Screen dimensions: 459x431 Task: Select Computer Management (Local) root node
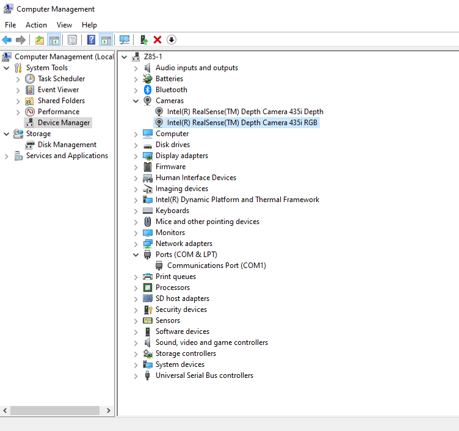[x=64, y=57]
